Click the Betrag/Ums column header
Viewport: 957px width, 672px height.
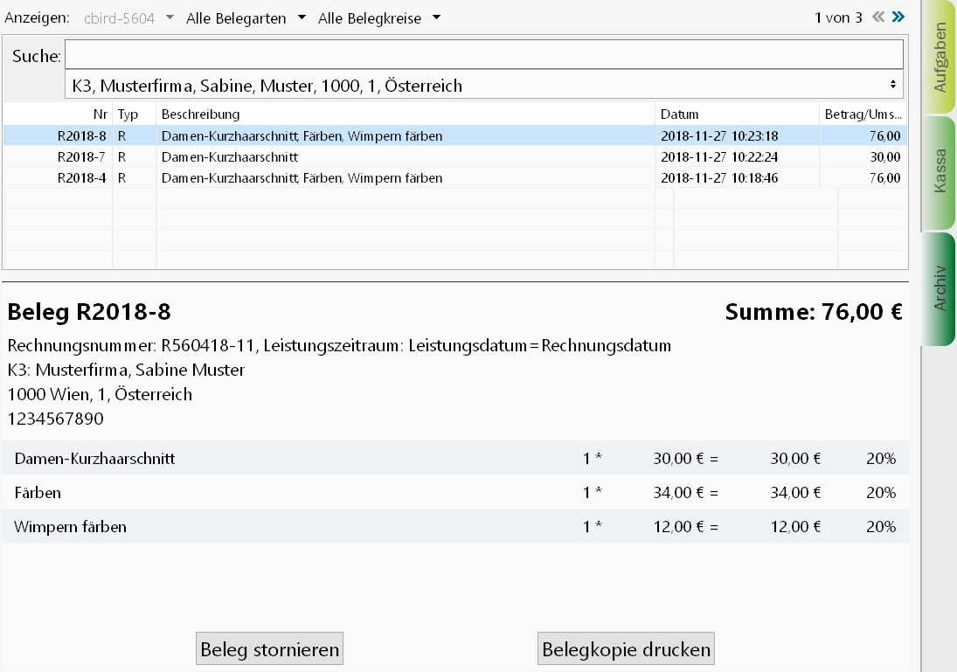[x=862, y=114]
